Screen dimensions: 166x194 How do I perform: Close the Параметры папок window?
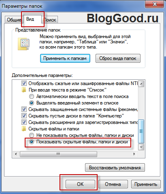[155, 4]
